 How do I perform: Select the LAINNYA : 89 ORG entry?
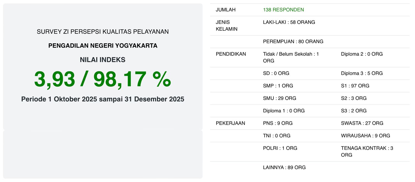coord(284,168)
